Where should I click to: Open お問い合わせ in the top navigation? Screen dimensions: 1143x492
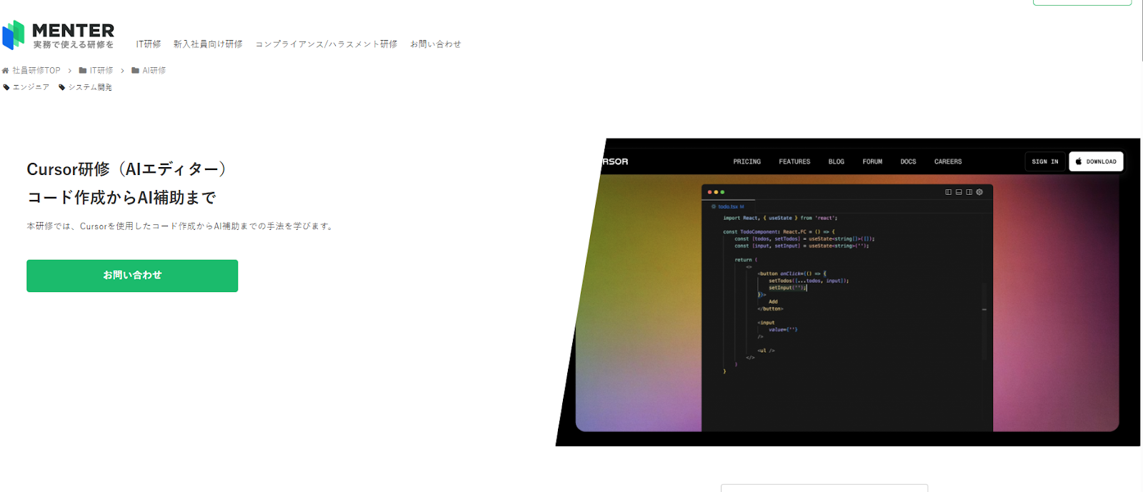tap(436, 44)
